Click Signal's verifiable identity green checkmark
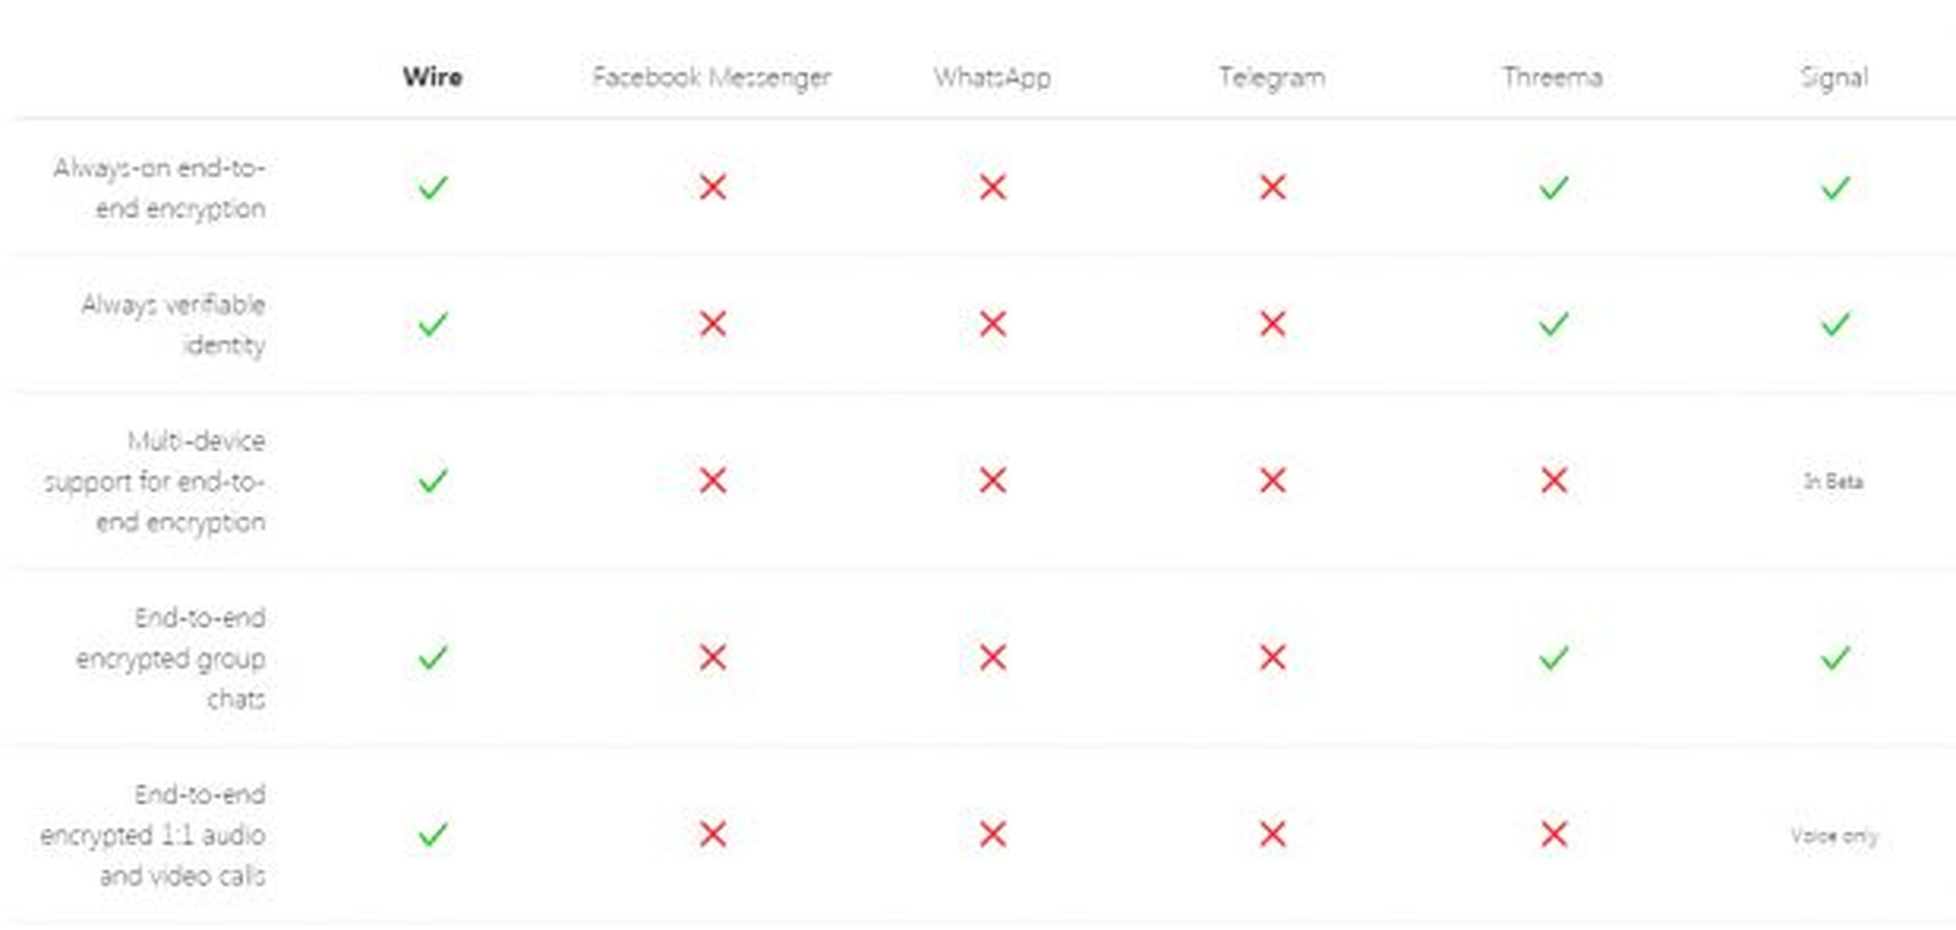1956x930 pixels. pos(1834,324)
